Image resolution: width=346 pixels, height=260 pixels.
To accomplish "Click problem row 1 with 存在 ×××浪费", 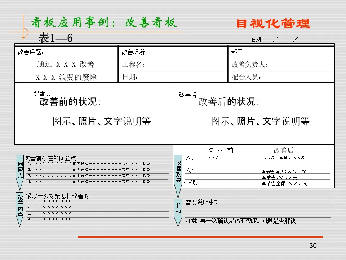I will coord(89,164).
